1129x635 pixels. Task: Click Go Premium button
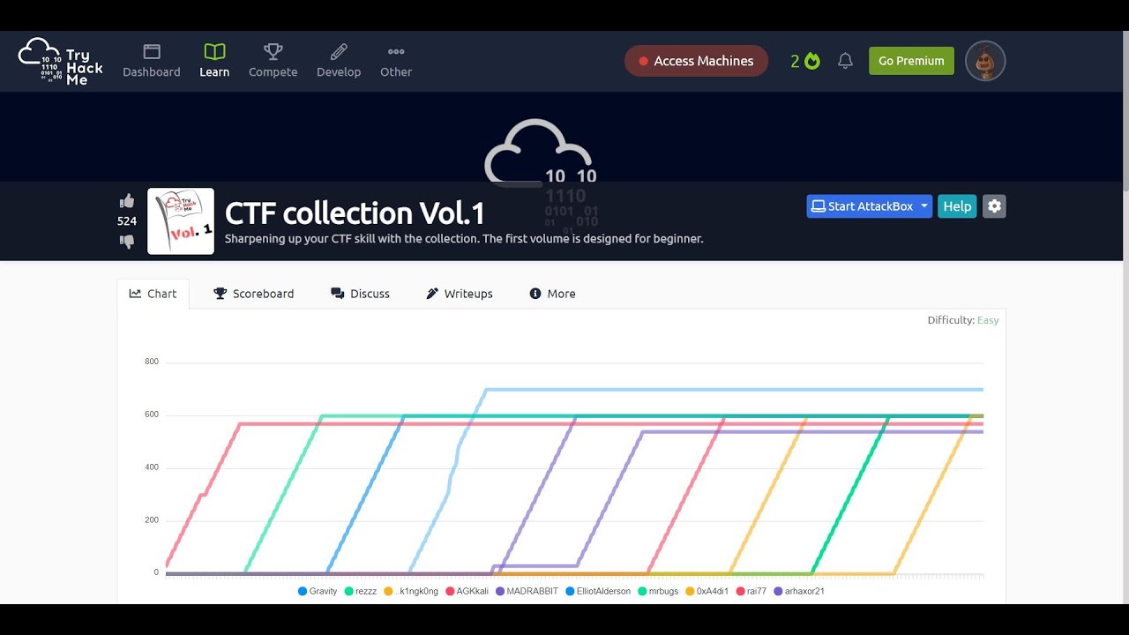(911, 61)
